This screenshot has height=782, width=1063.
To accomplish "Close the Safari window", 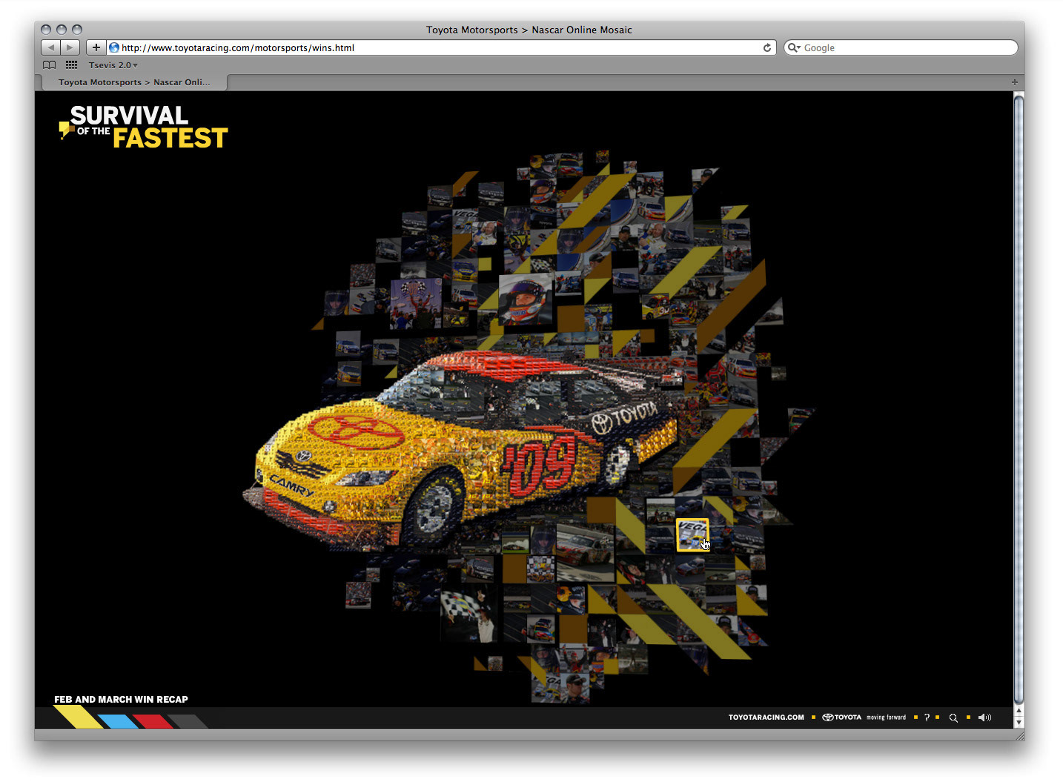I will (x=46, y=30).
